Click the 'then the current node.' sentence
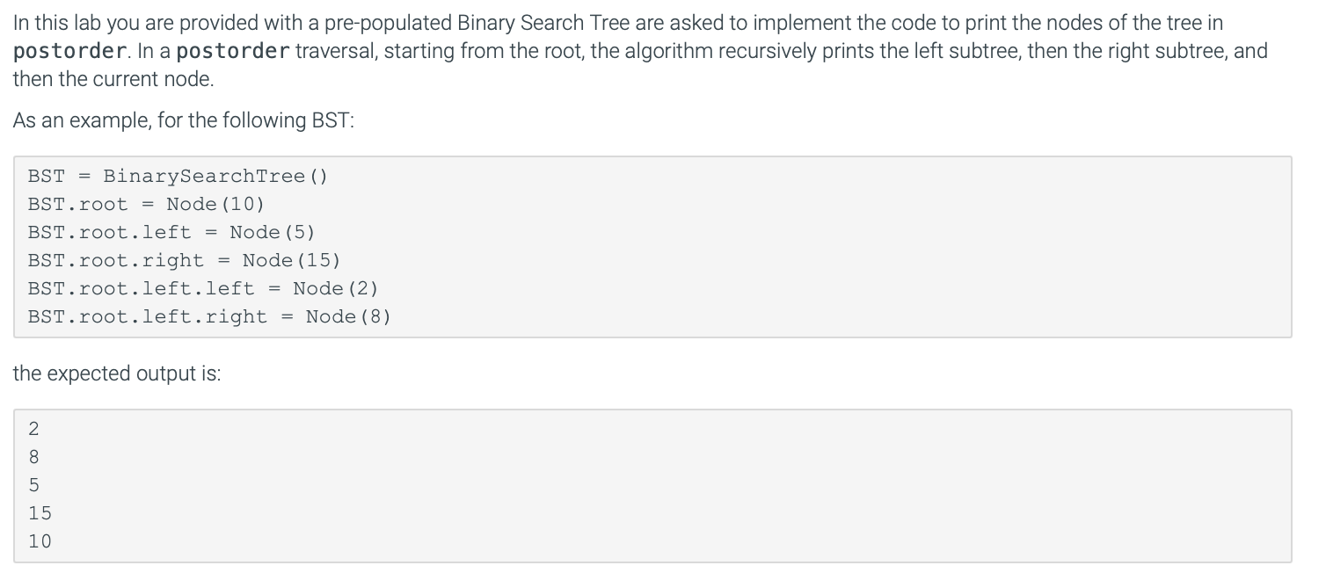Screen dimensions: 1326x580 point(113,79)
